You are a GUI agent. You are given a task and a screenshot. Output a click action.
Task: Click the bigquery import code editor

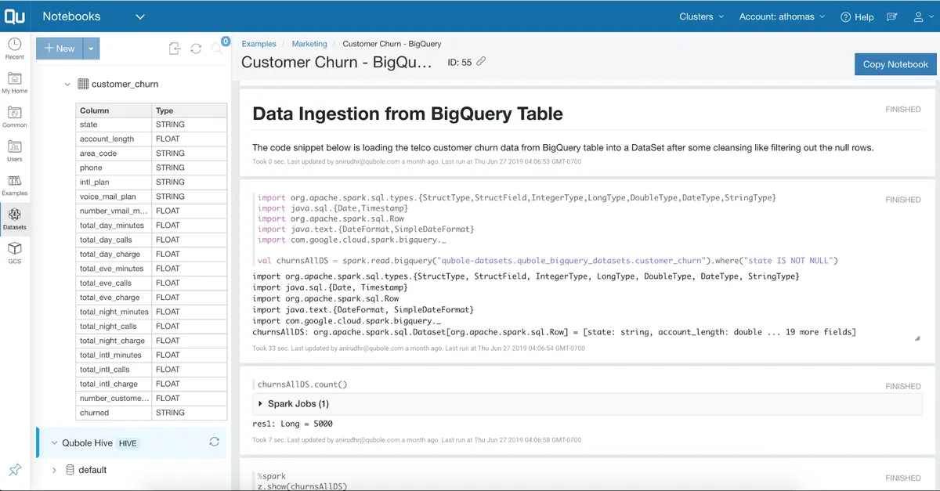click(548, 229)
